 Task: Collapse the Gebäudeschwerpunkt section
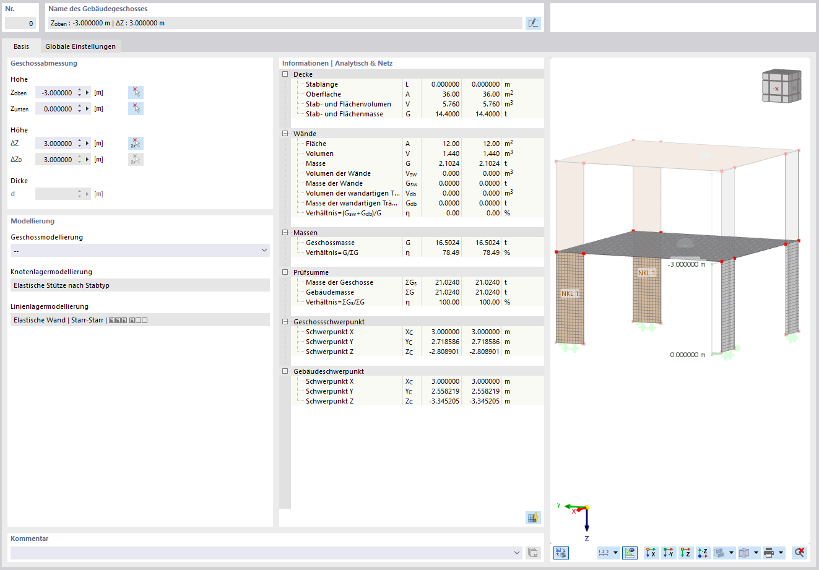coord(285,371)
